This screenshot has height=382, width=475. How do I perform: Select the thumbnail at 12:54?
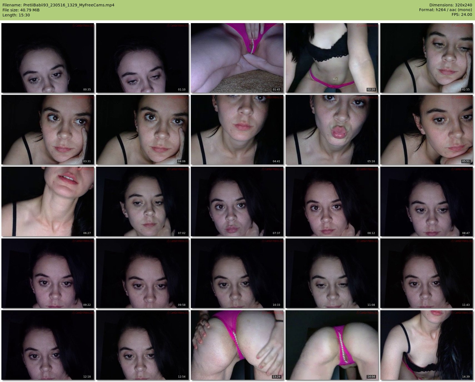(142, 345)
